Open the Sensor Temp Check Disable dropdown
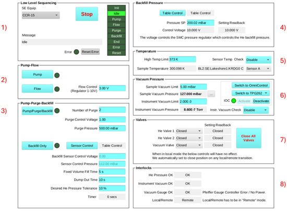 pyautogui.click(x=258, y=60)
